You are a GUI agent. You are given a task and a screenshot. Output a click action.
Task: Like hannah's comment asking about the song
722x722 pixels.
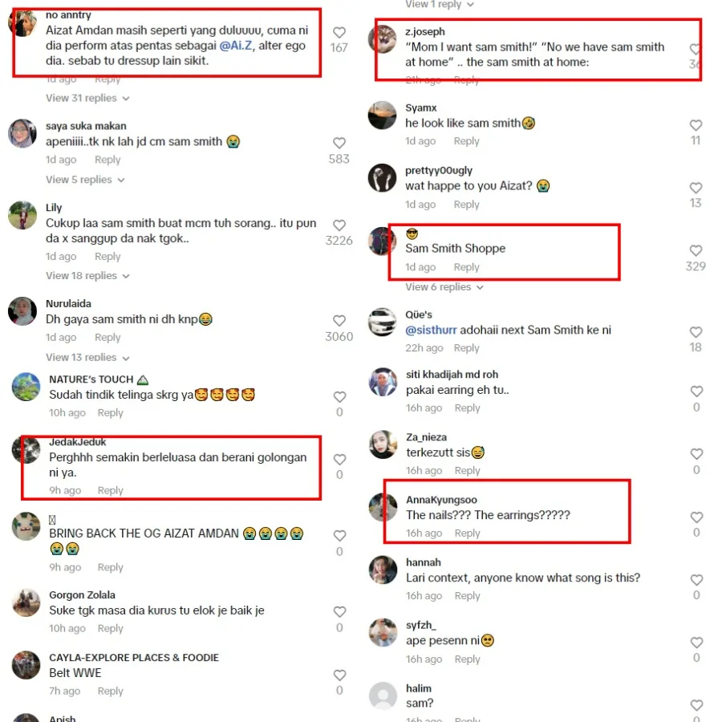[696, 580]
